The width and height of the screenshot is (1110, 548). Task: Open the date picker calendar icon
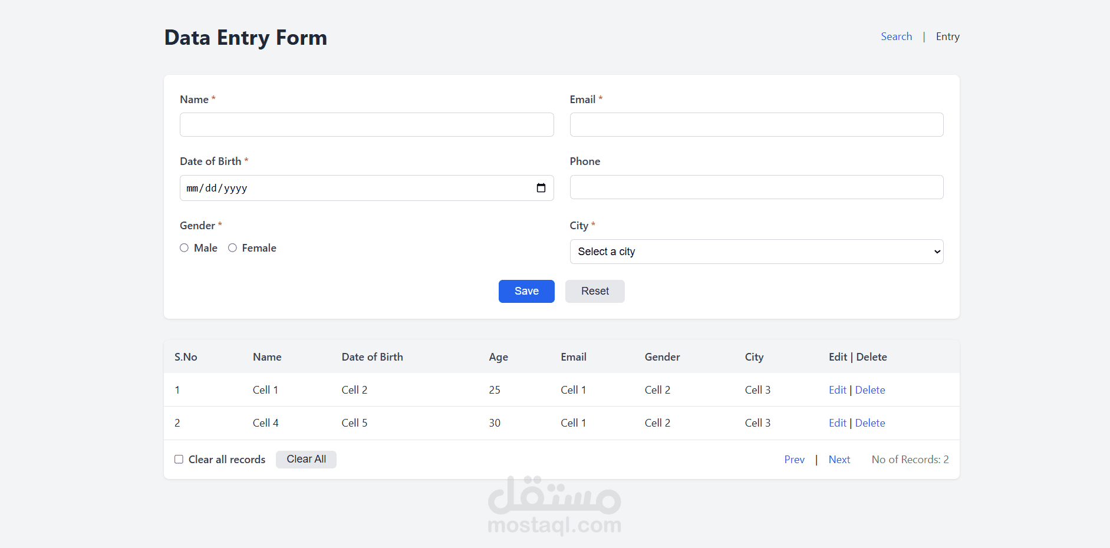click(x=541, y=187)
